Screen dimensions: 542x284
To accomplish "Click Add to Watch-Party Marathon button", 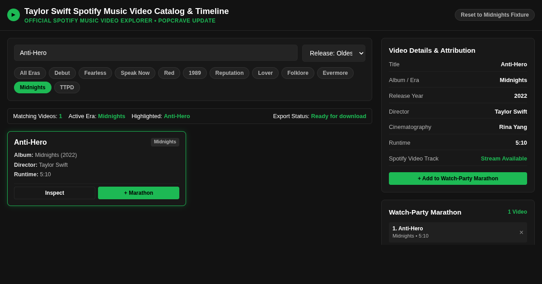I will [458, 179].
